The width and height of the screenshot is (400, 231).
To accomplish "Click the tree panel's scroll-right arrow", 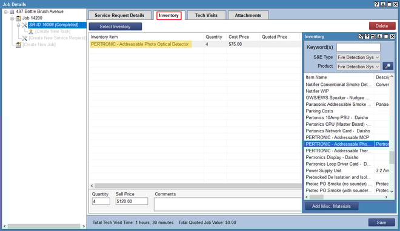I will [84, 226].
